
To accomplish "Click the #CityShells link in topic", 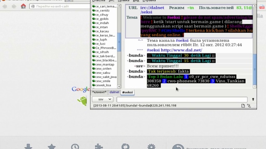I will click(173, 31).
